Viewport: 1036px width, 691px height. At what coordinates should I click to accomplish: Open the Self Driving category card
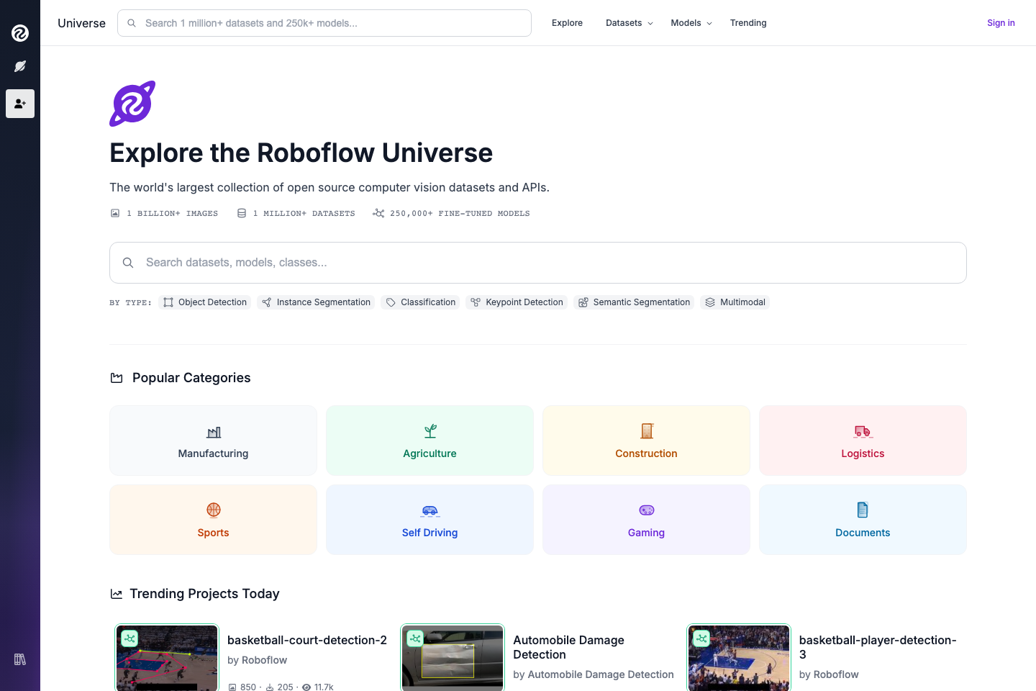[x=430, y=519]
